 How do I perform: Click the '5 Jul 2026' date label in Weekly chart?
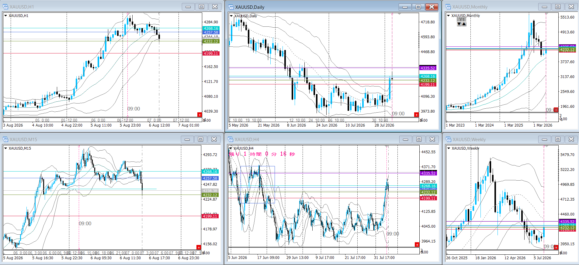pyautogui.click(x=542, y=258)
